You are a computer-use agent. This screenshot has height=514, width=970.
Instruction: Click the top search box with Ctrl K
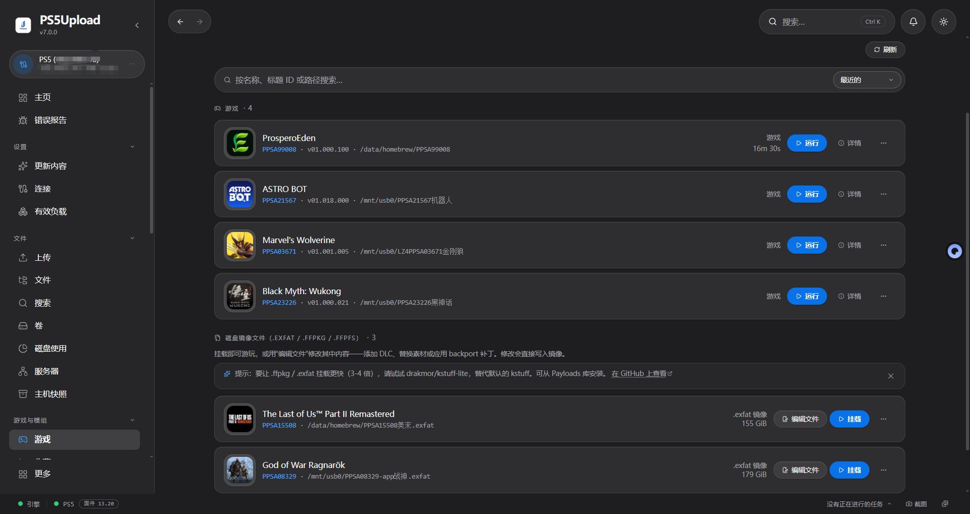827,22
